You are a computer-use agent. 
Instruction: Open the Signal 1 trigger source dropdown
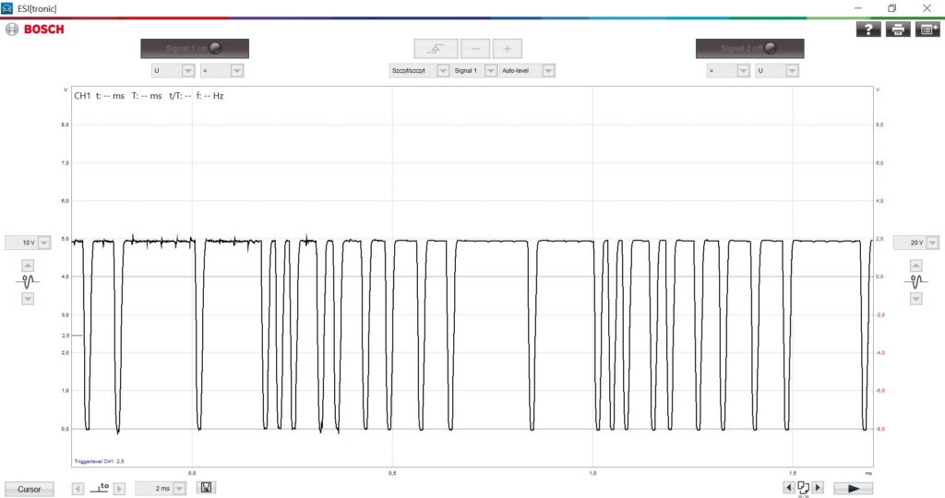(x=491, y=70)
